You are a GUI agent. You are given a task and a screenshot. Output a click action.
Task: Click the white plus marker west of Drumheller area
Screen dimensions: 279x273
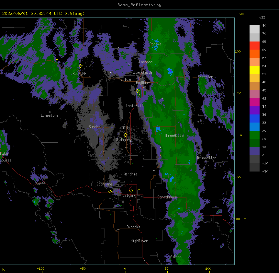pyautogui.click(x=198, y=122)
